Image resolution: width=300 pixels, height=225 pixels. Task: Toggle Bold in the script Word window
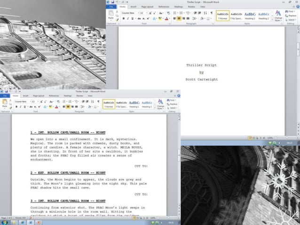click(x=16, y=107)
